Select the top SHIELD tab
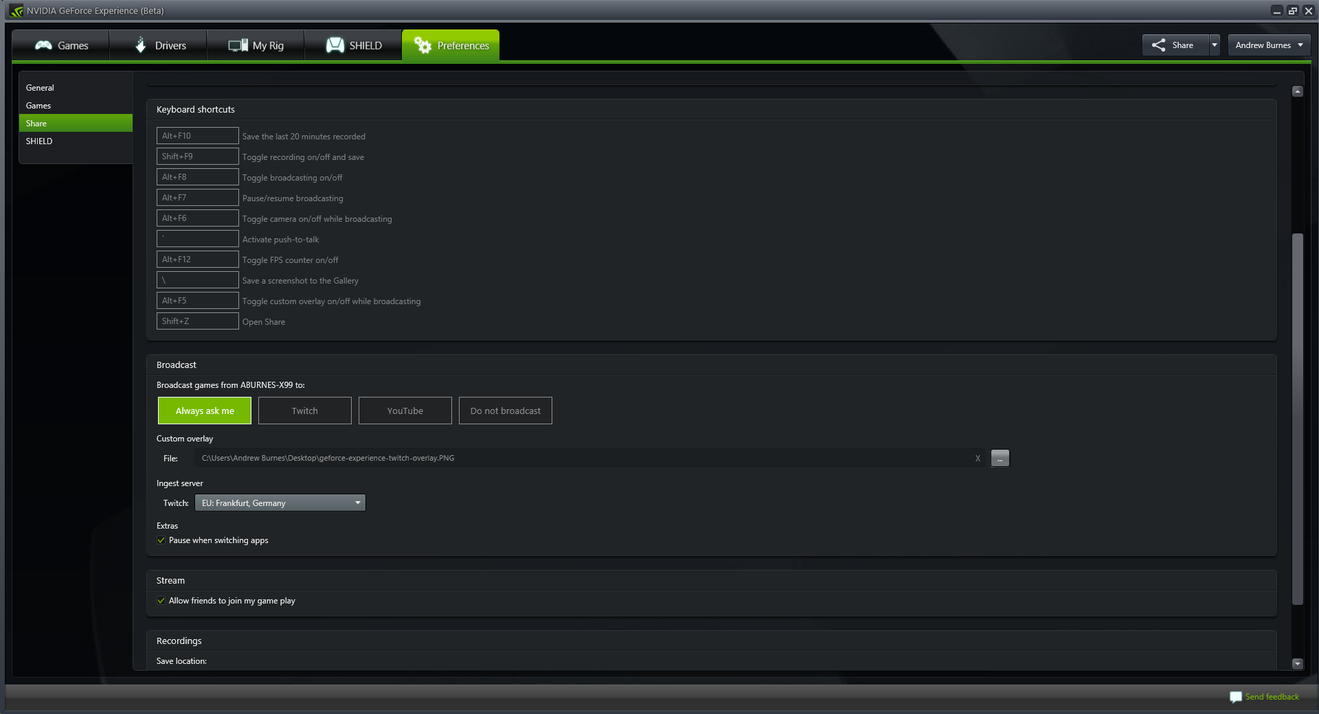Viewport: 1319px width, 714px height. pyautogui.click(x=353, y=45)
